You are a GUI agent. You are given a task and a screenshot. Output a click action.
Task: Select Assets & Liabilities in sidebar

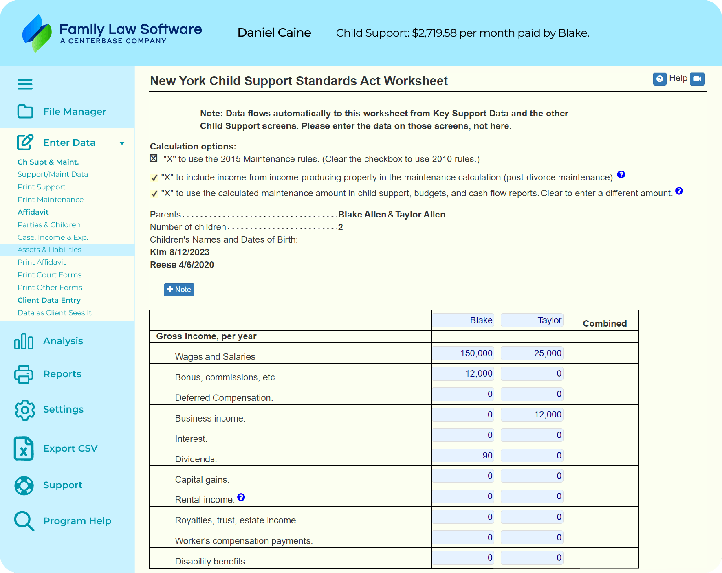tap(49, 250)
